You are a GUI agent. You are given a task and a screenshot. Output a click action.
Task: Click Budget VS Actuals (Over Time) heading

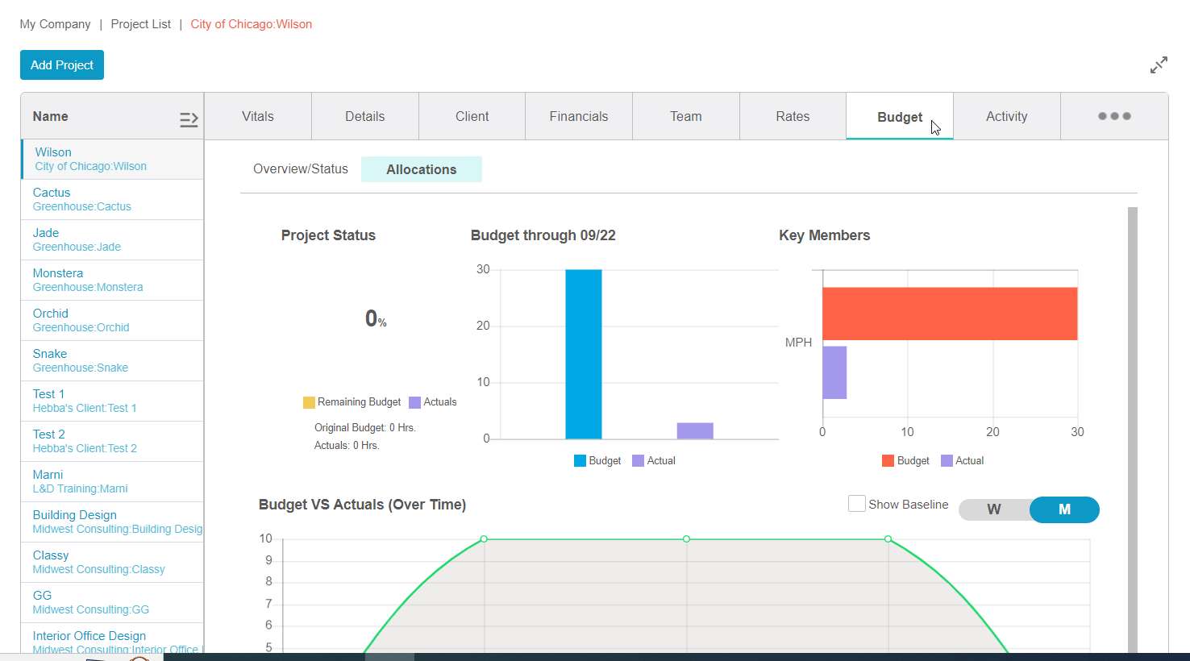click(x=362, y=505)
